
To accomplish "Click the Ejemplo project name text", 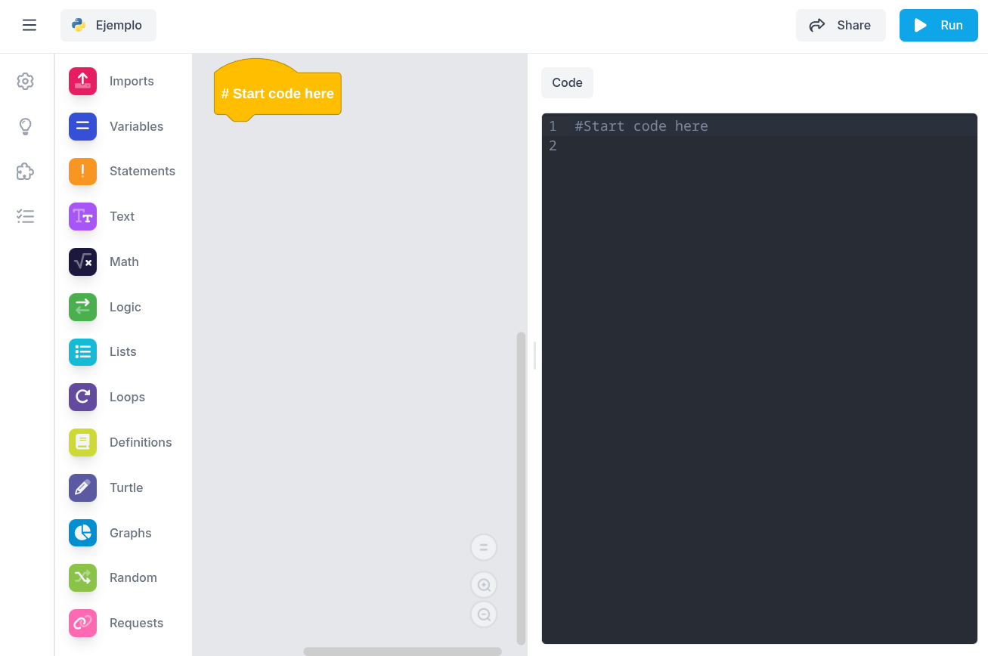I will (x=119, y=25).
